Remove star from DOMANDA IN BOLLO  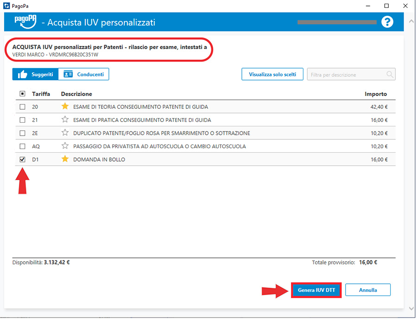pyautogui.click(x=65, y=160)
